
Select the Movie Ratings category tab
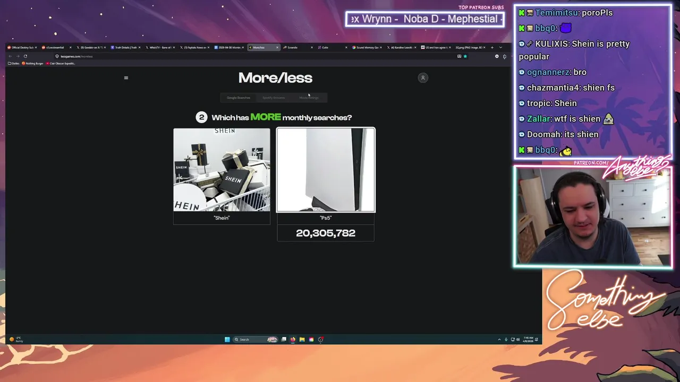309,98
